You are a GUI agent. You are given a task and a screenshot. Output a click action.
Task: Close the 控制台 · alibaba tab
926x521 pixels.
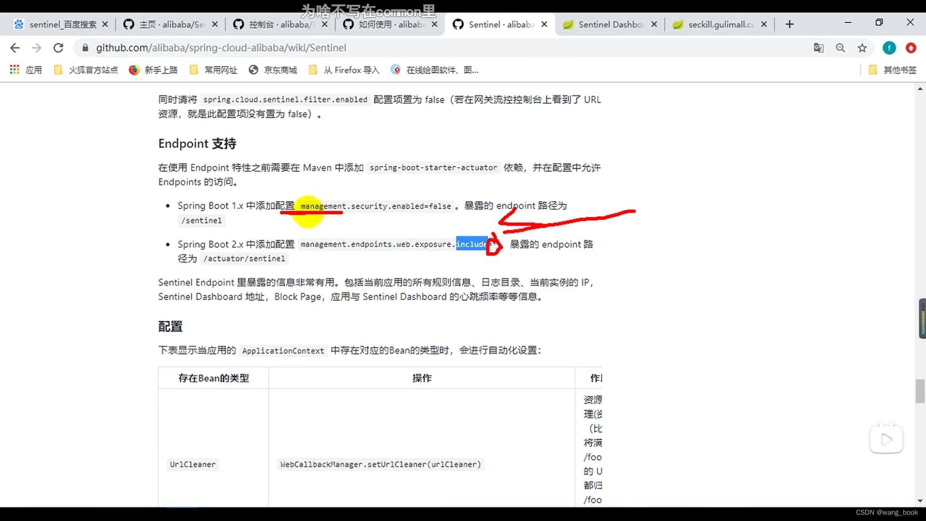pos(325,24)
